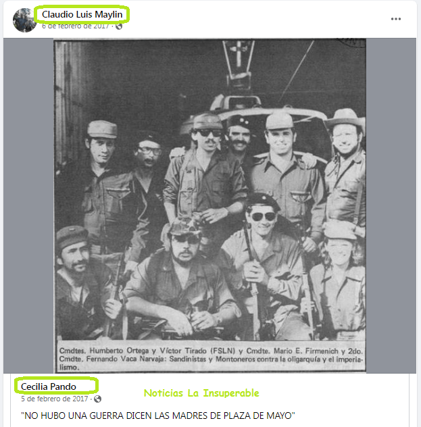The image size is (421, 427).
Task: Click the 6 de febrero de 2017 timestamp
Action: (76, 26)
